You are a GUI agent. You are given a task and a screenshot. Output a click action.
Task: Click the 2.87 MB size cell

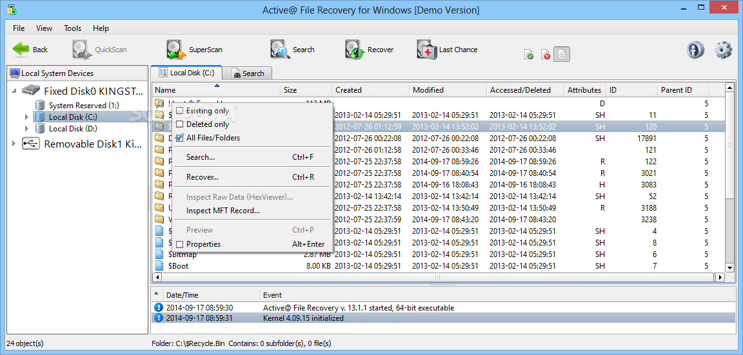click(x=317, y=254)
